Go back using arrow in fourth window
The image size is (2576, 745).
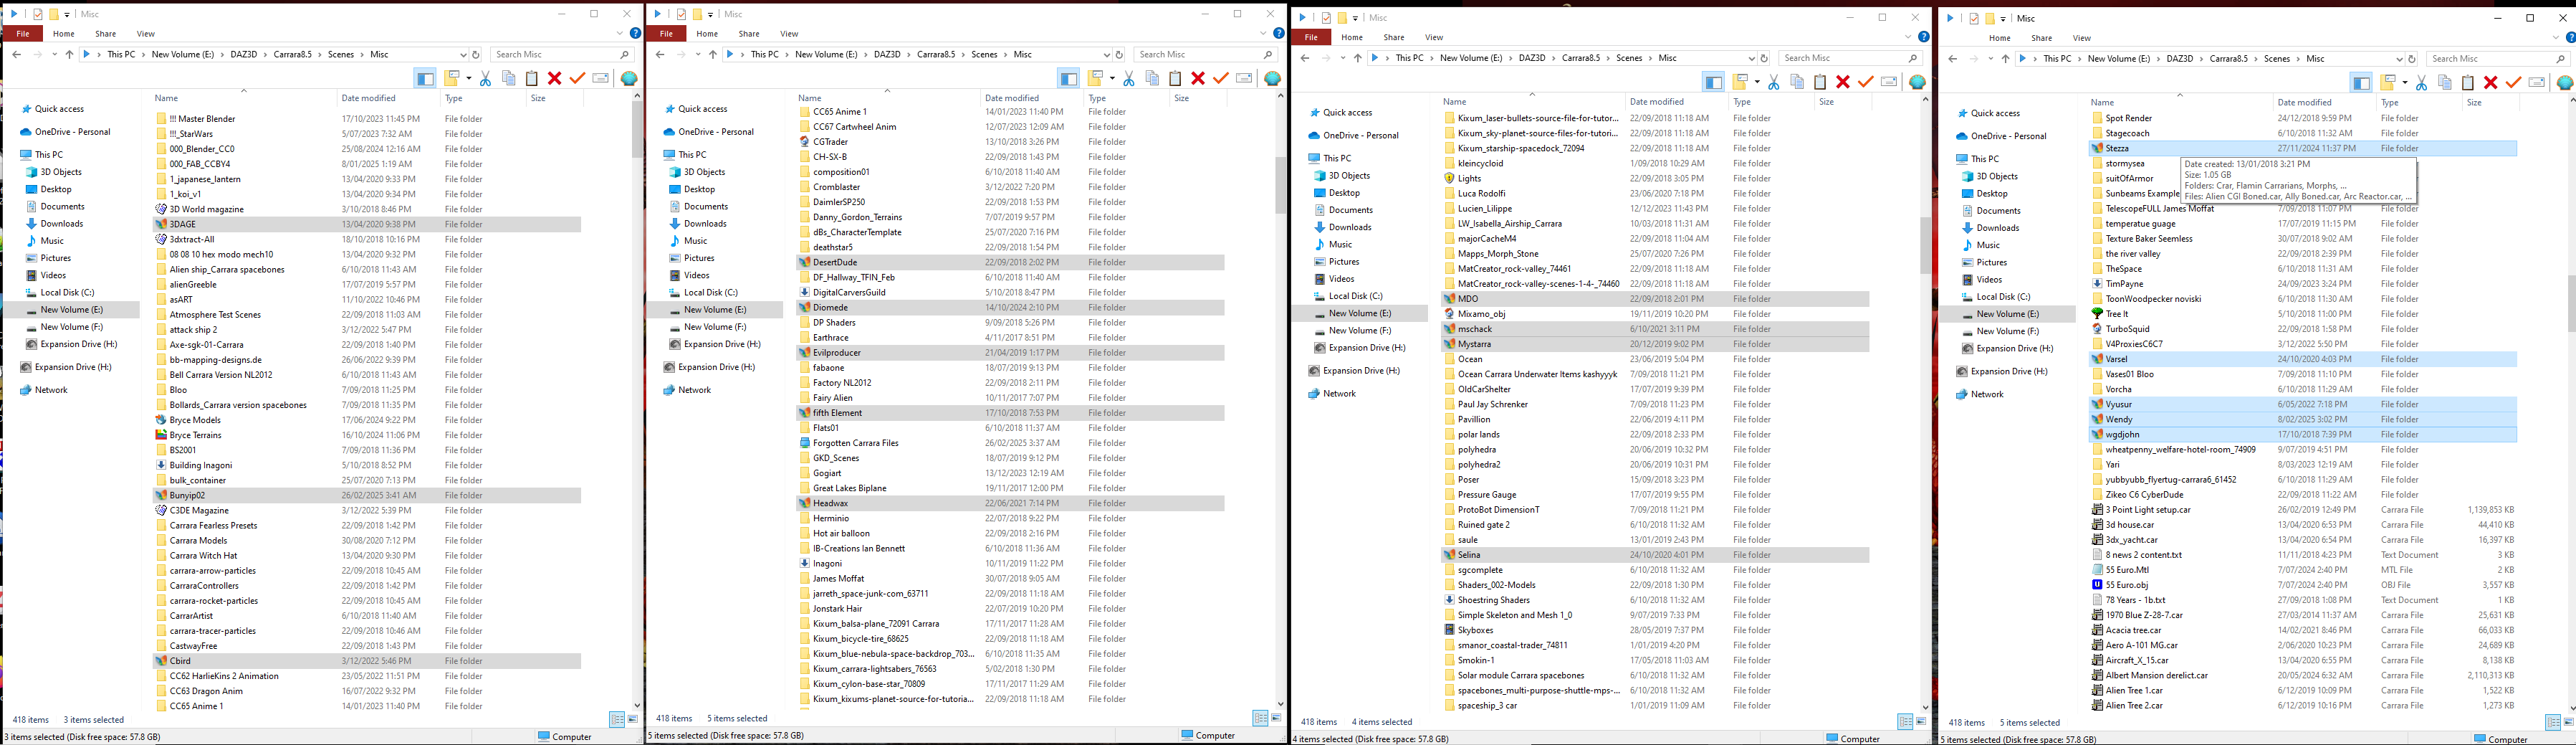(1953, 59)
